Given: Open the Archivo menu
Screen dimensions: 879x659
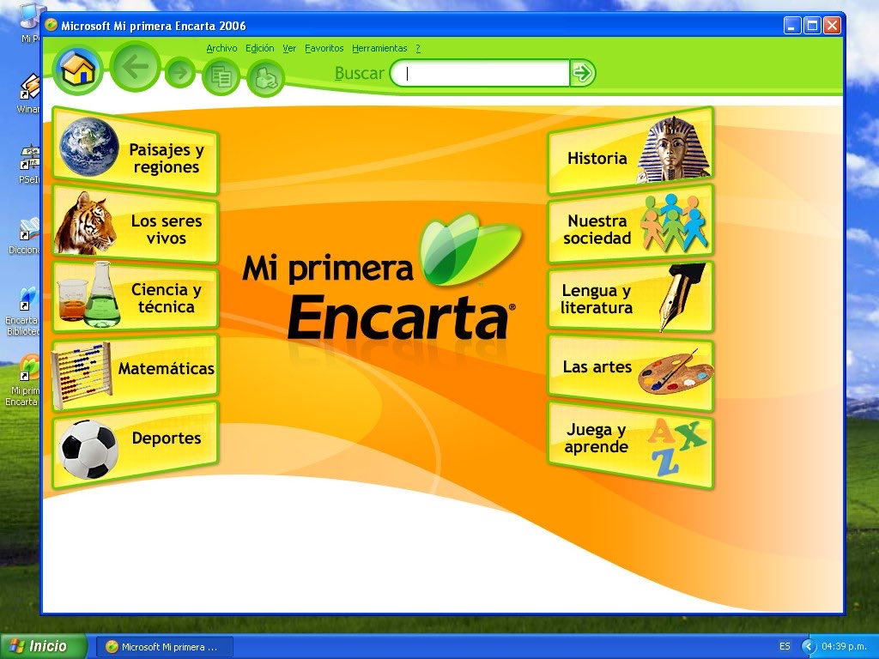Looking at the screenshot, I should point(221,48).
